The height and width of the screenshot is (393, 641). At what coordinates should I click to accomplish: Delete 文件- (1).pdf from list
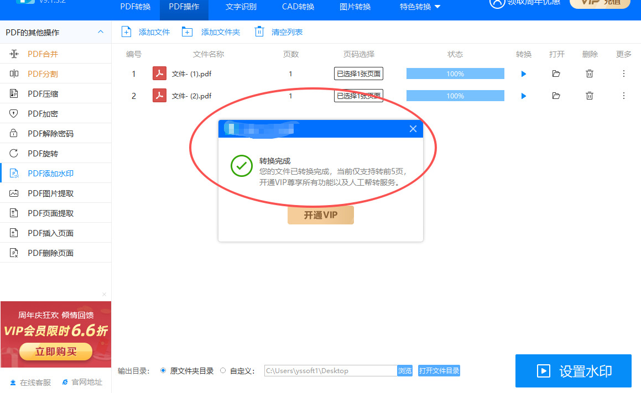(x=590, y=74)
